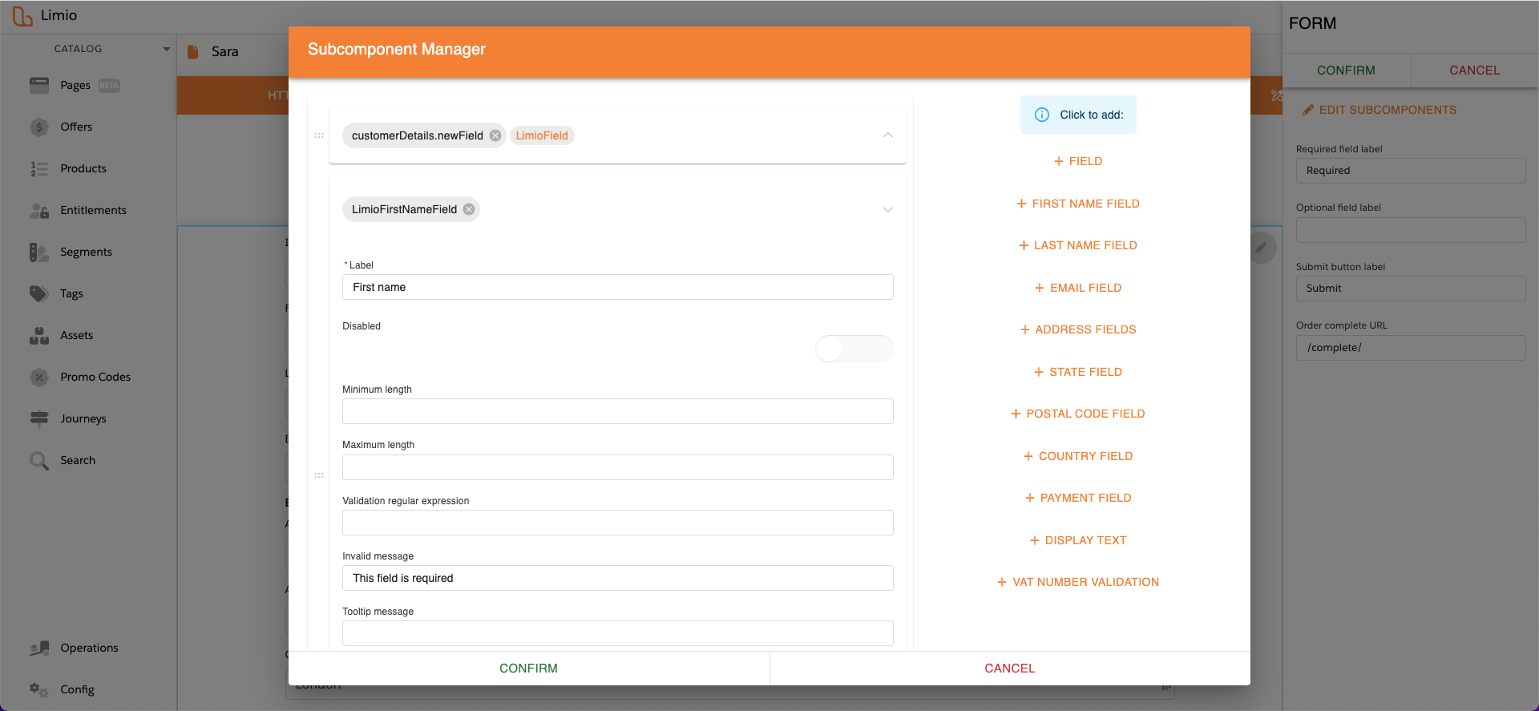The height and width of the screenshot is (711, 1539).
Task: Click the Label input with First name
Action: point(617,287)
